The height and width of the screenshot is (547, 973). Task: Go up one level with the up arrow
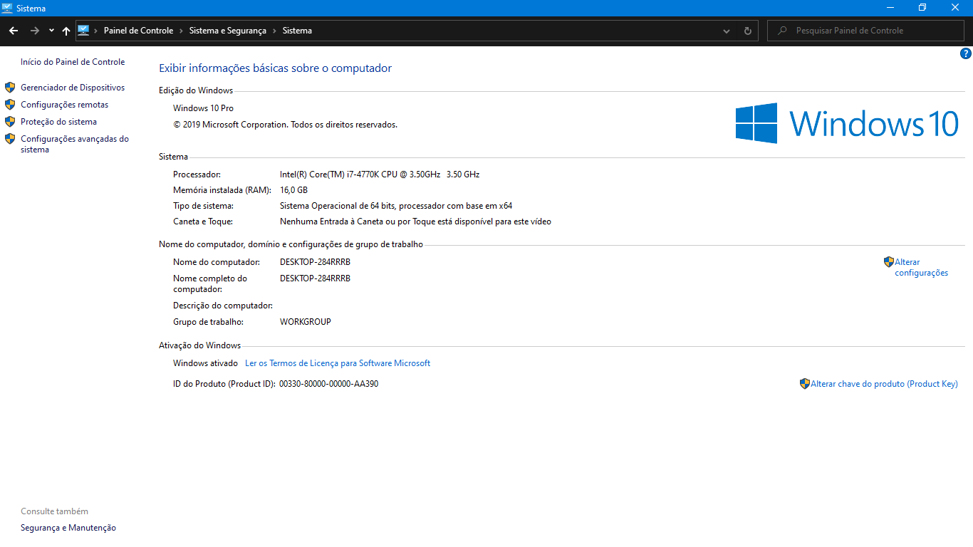(66, 31)
